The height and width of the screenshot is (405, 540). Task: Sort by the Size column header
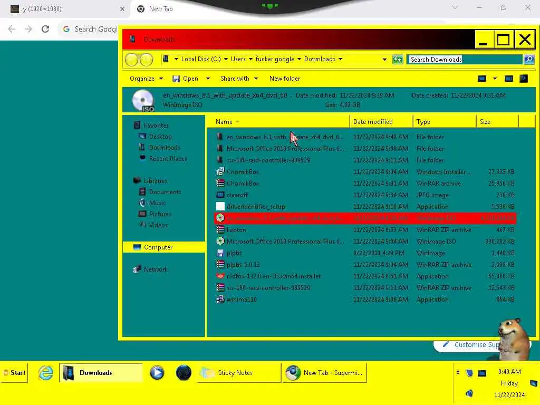497,122
